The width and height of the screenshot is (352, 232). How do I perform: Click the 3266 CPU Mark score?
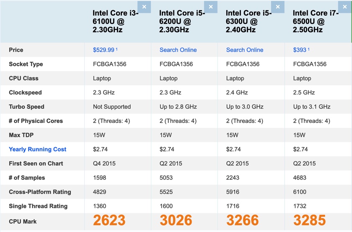click(x=243, y=220)
